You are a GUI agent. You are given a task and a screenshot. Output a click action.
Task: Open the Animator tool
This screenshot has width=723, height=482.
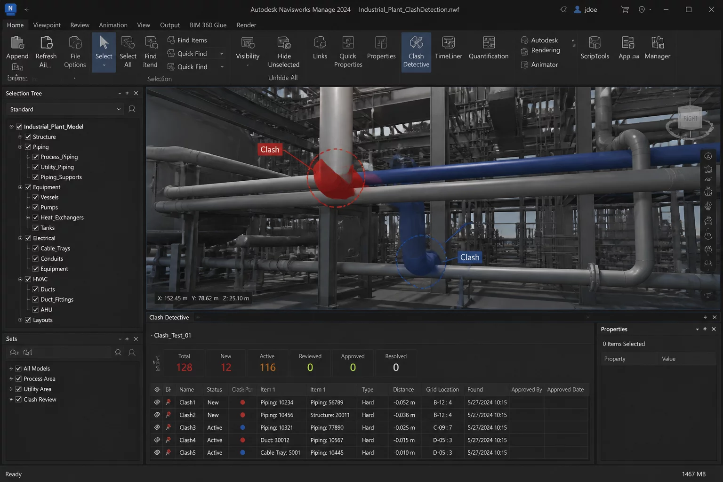coord(539,64)
